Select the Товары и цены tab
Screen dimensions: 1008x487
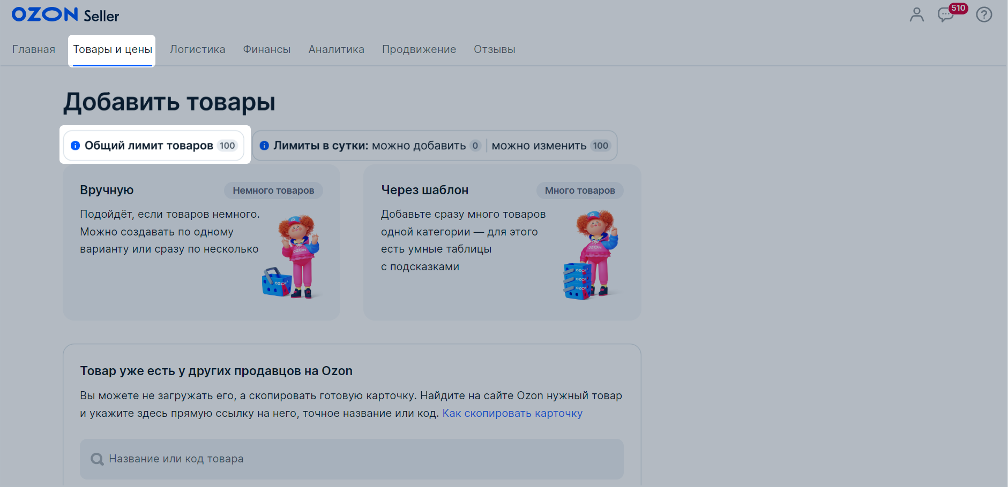click(x=113, y=50)
